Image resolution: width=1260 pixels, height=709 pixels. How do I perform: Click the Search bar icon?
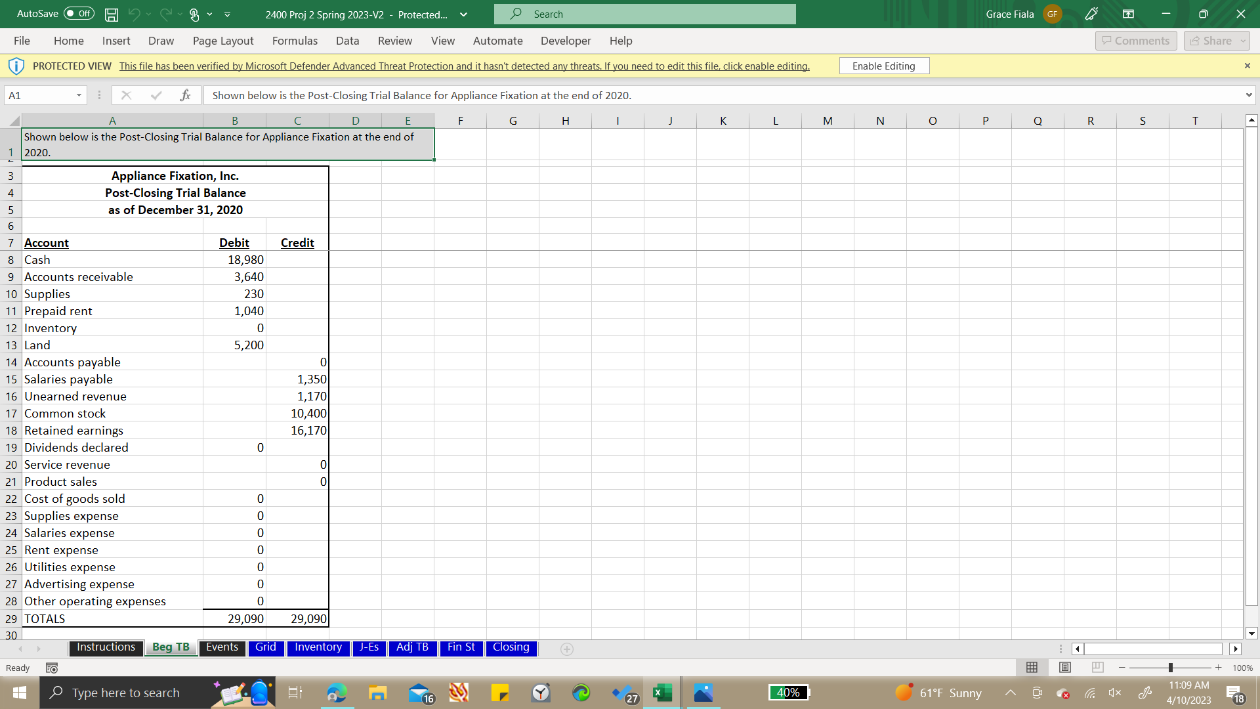coord(521,14)
